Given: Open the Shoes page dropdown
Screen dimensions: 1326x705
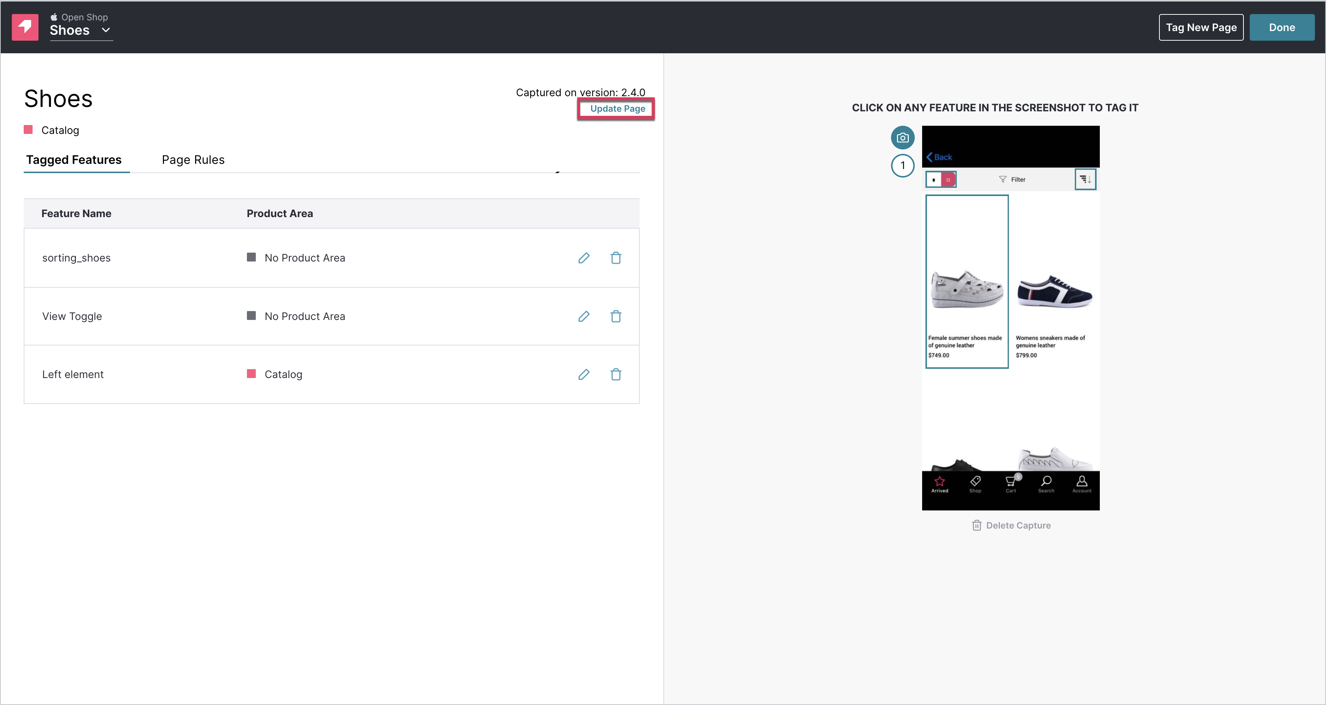Looking at the screenshot, I should pyautogui.click(x=81, y=30).
